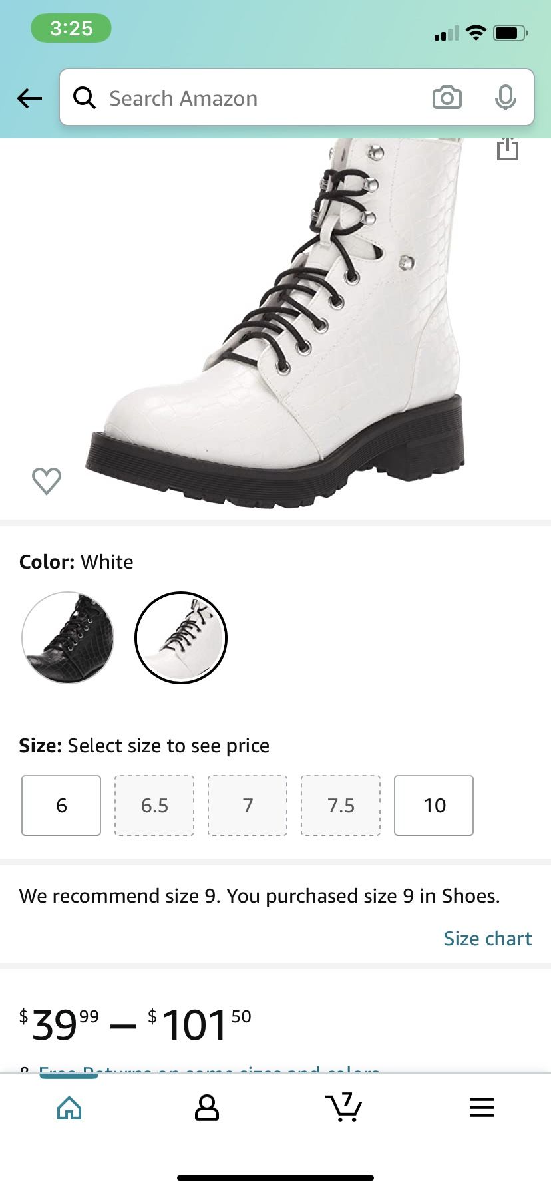
Task: Select the black boot color swatch
Action: pyautogui.click(x=68, y=637)
